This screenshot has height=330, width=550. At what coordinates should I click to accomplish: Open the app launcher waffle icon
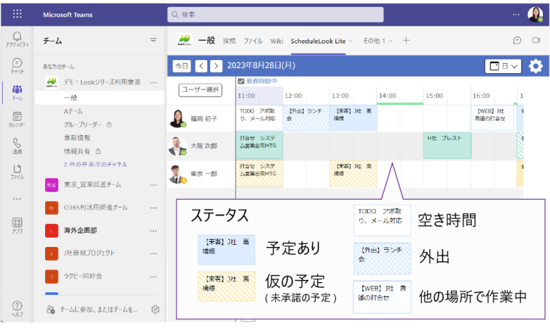(17, 14)
